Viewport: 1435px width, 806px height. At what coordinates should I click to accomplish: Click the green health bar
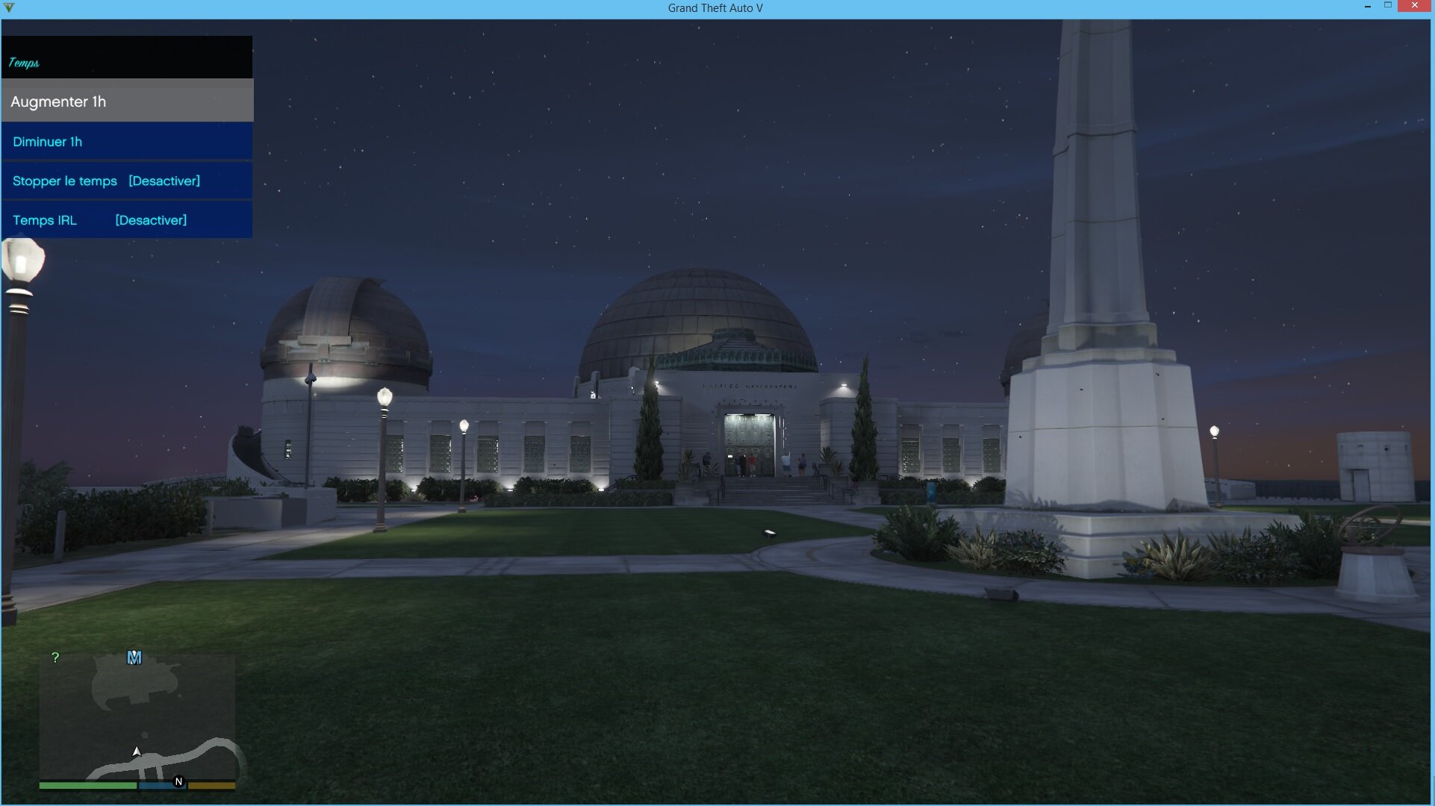click(x=87, y=785)
